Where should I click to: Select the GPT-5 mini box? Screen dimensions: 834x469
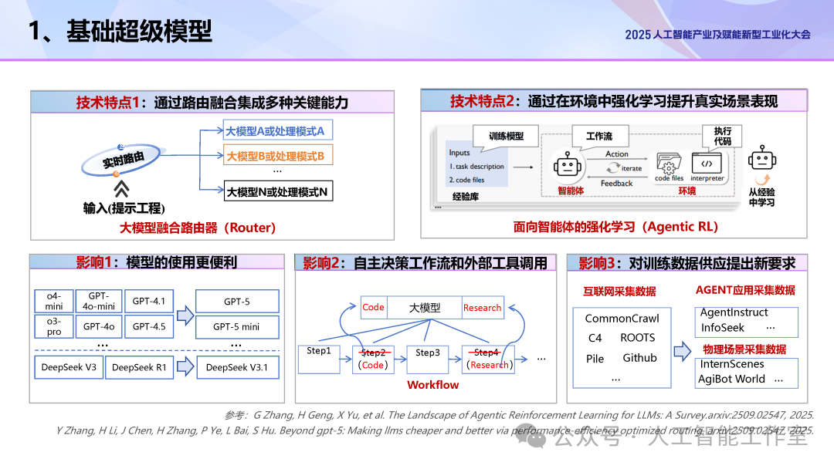236,326
